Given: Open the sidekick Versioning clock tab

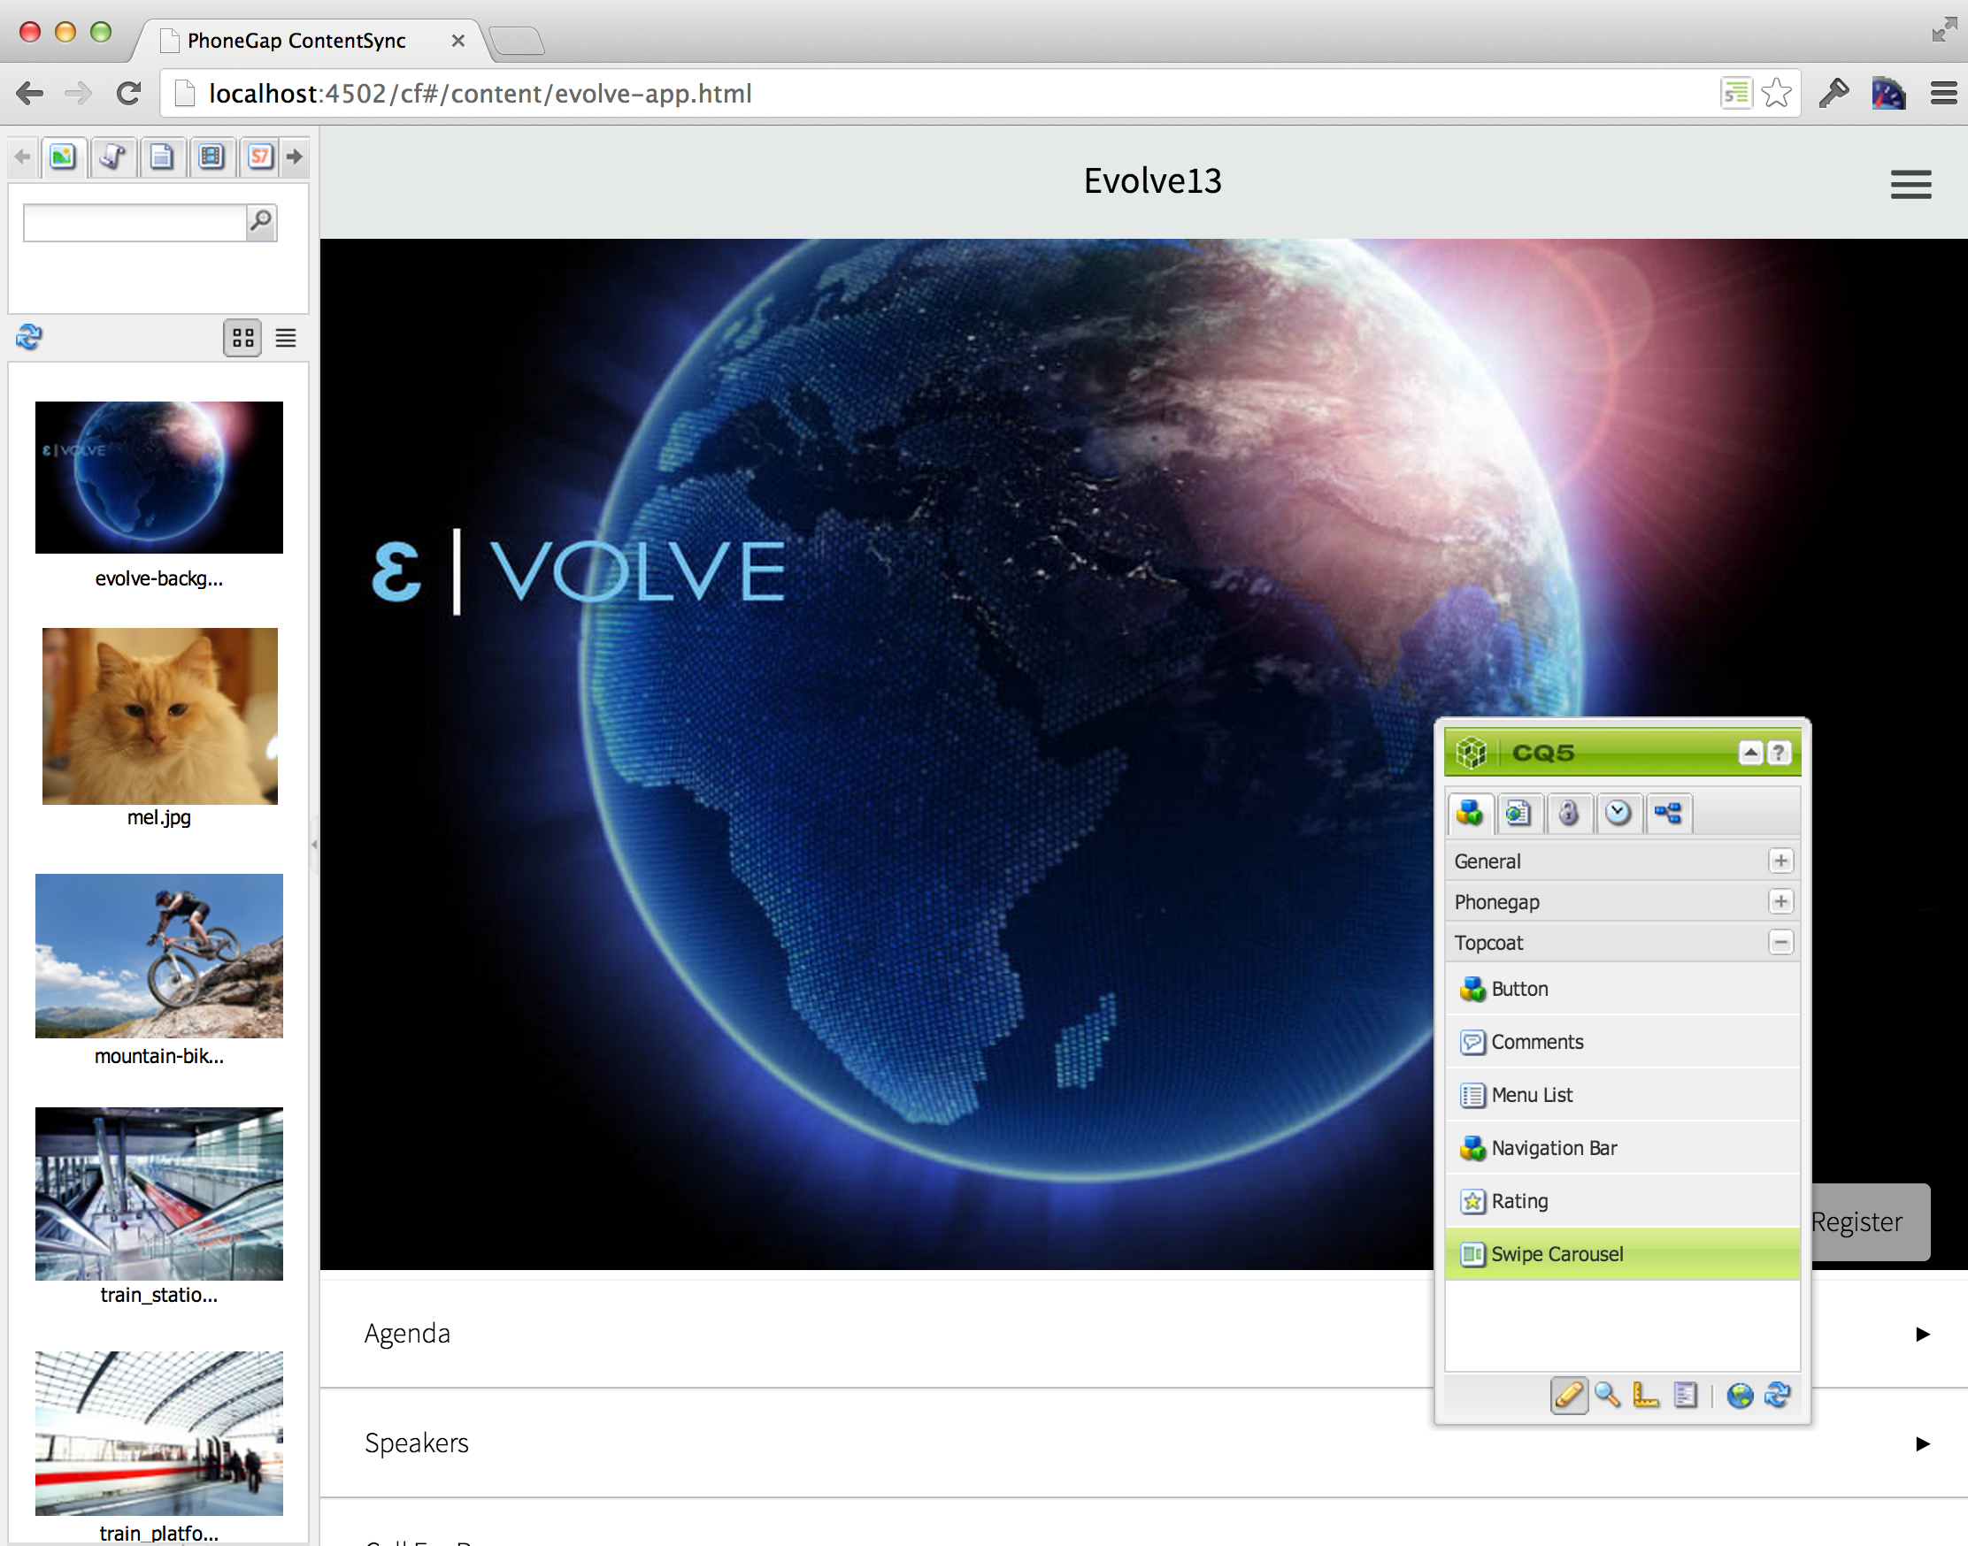Looking at the screenshot, I should [1618, 813].
